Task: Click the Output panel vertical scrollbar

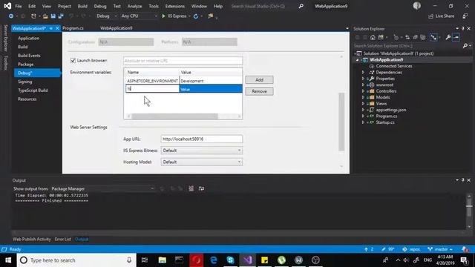Action: pyautogui.click(x=469, y=207)
